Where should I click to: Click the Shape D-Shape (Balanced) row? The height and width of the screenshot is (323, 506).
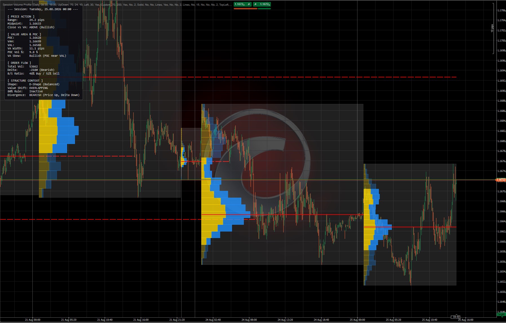click(x=34, y=84)
